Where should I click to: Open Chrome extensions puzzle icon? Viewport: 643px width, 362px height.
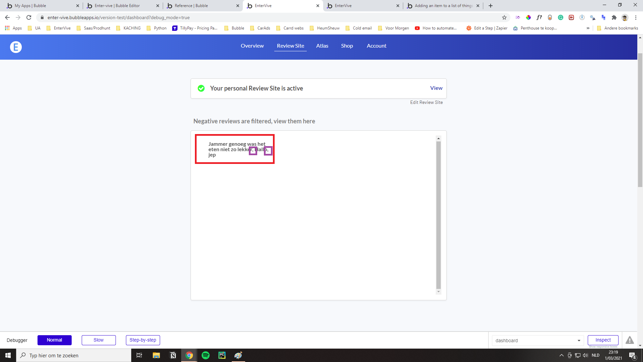tap(614, 17)
